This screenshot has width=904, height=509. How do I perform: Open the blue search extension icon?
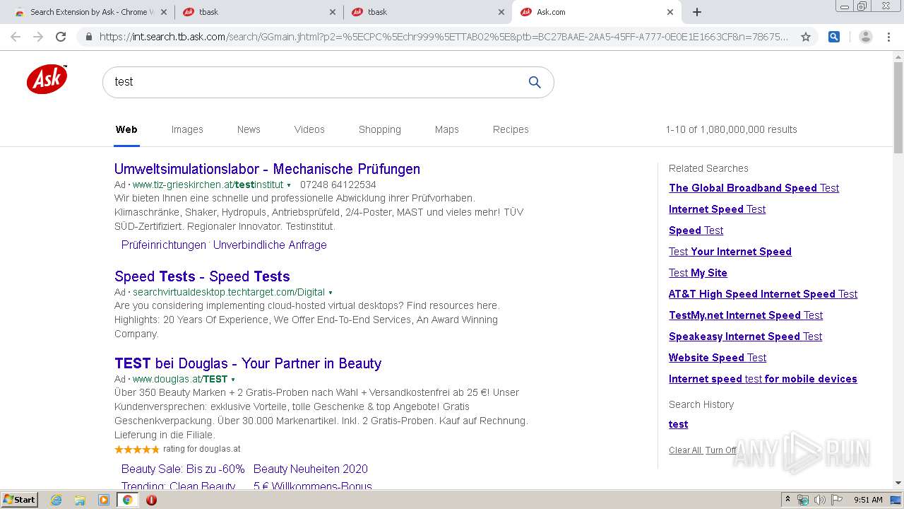click(834, 37)
